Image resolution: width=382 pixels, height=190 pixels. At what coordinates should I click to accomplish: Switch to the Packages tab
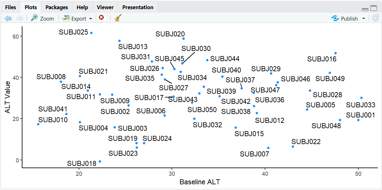57,7
